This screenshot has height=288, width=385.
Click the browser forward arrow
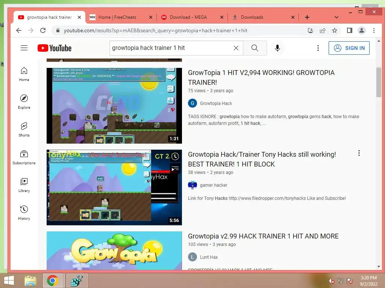pyautogui.click(x=31, y=30)
